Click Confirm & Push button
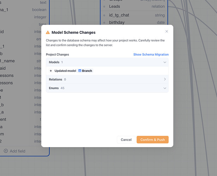 (x=152, y=140)
